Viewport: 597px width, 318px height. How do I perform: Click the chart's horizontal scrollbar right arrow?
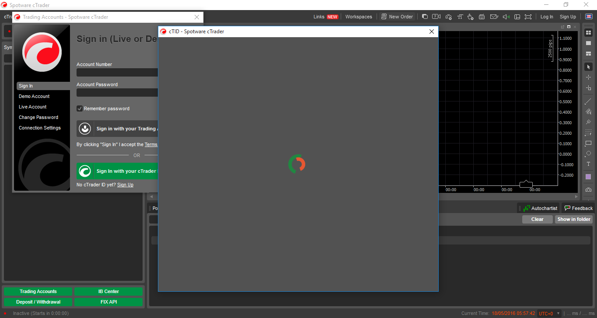pos(576,197)
